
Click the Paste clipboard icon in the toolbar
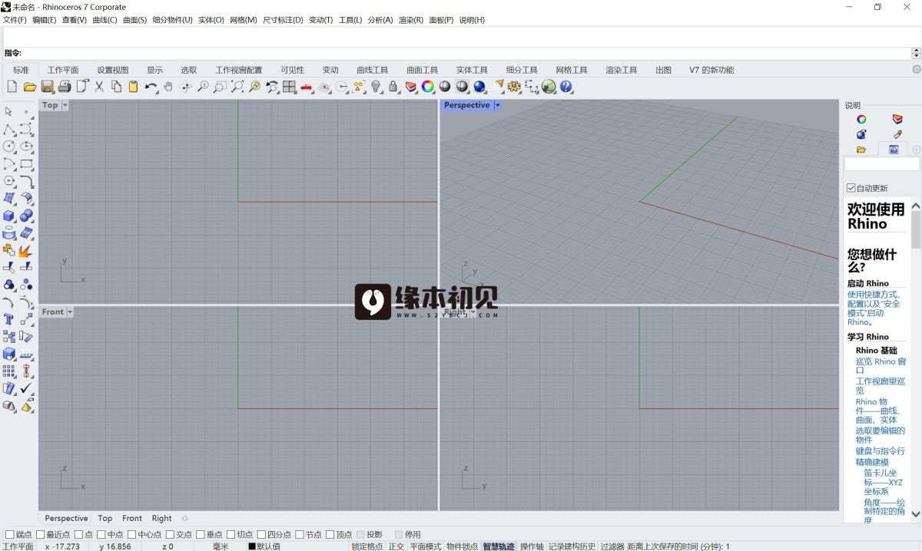[134, 87]
